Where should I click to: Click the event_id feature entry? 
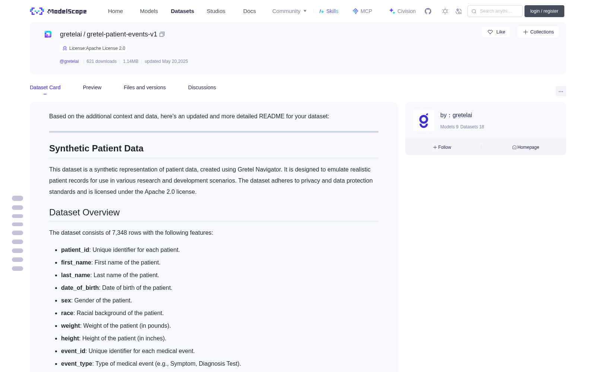[x=128, y=351]
